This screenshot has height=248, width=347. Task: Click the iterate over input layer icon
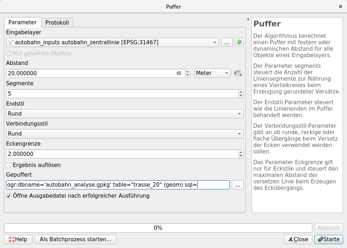click(x=239, y=42)
